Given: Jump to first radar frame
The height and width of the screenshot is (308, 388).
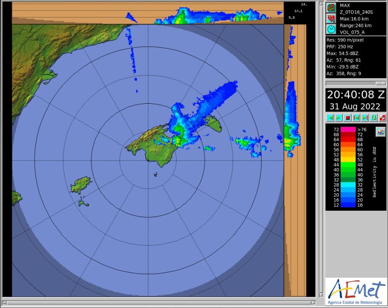Looking at the screenshot, I should pyautogui.click(x=356, y=117).
